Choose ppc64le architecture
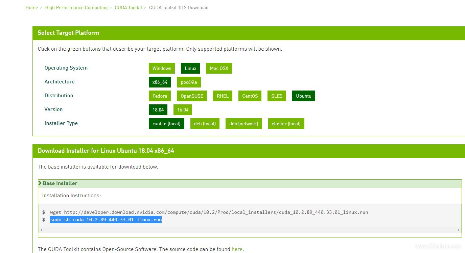The height and width of the screenshot is (253, 465). [189, 82]
